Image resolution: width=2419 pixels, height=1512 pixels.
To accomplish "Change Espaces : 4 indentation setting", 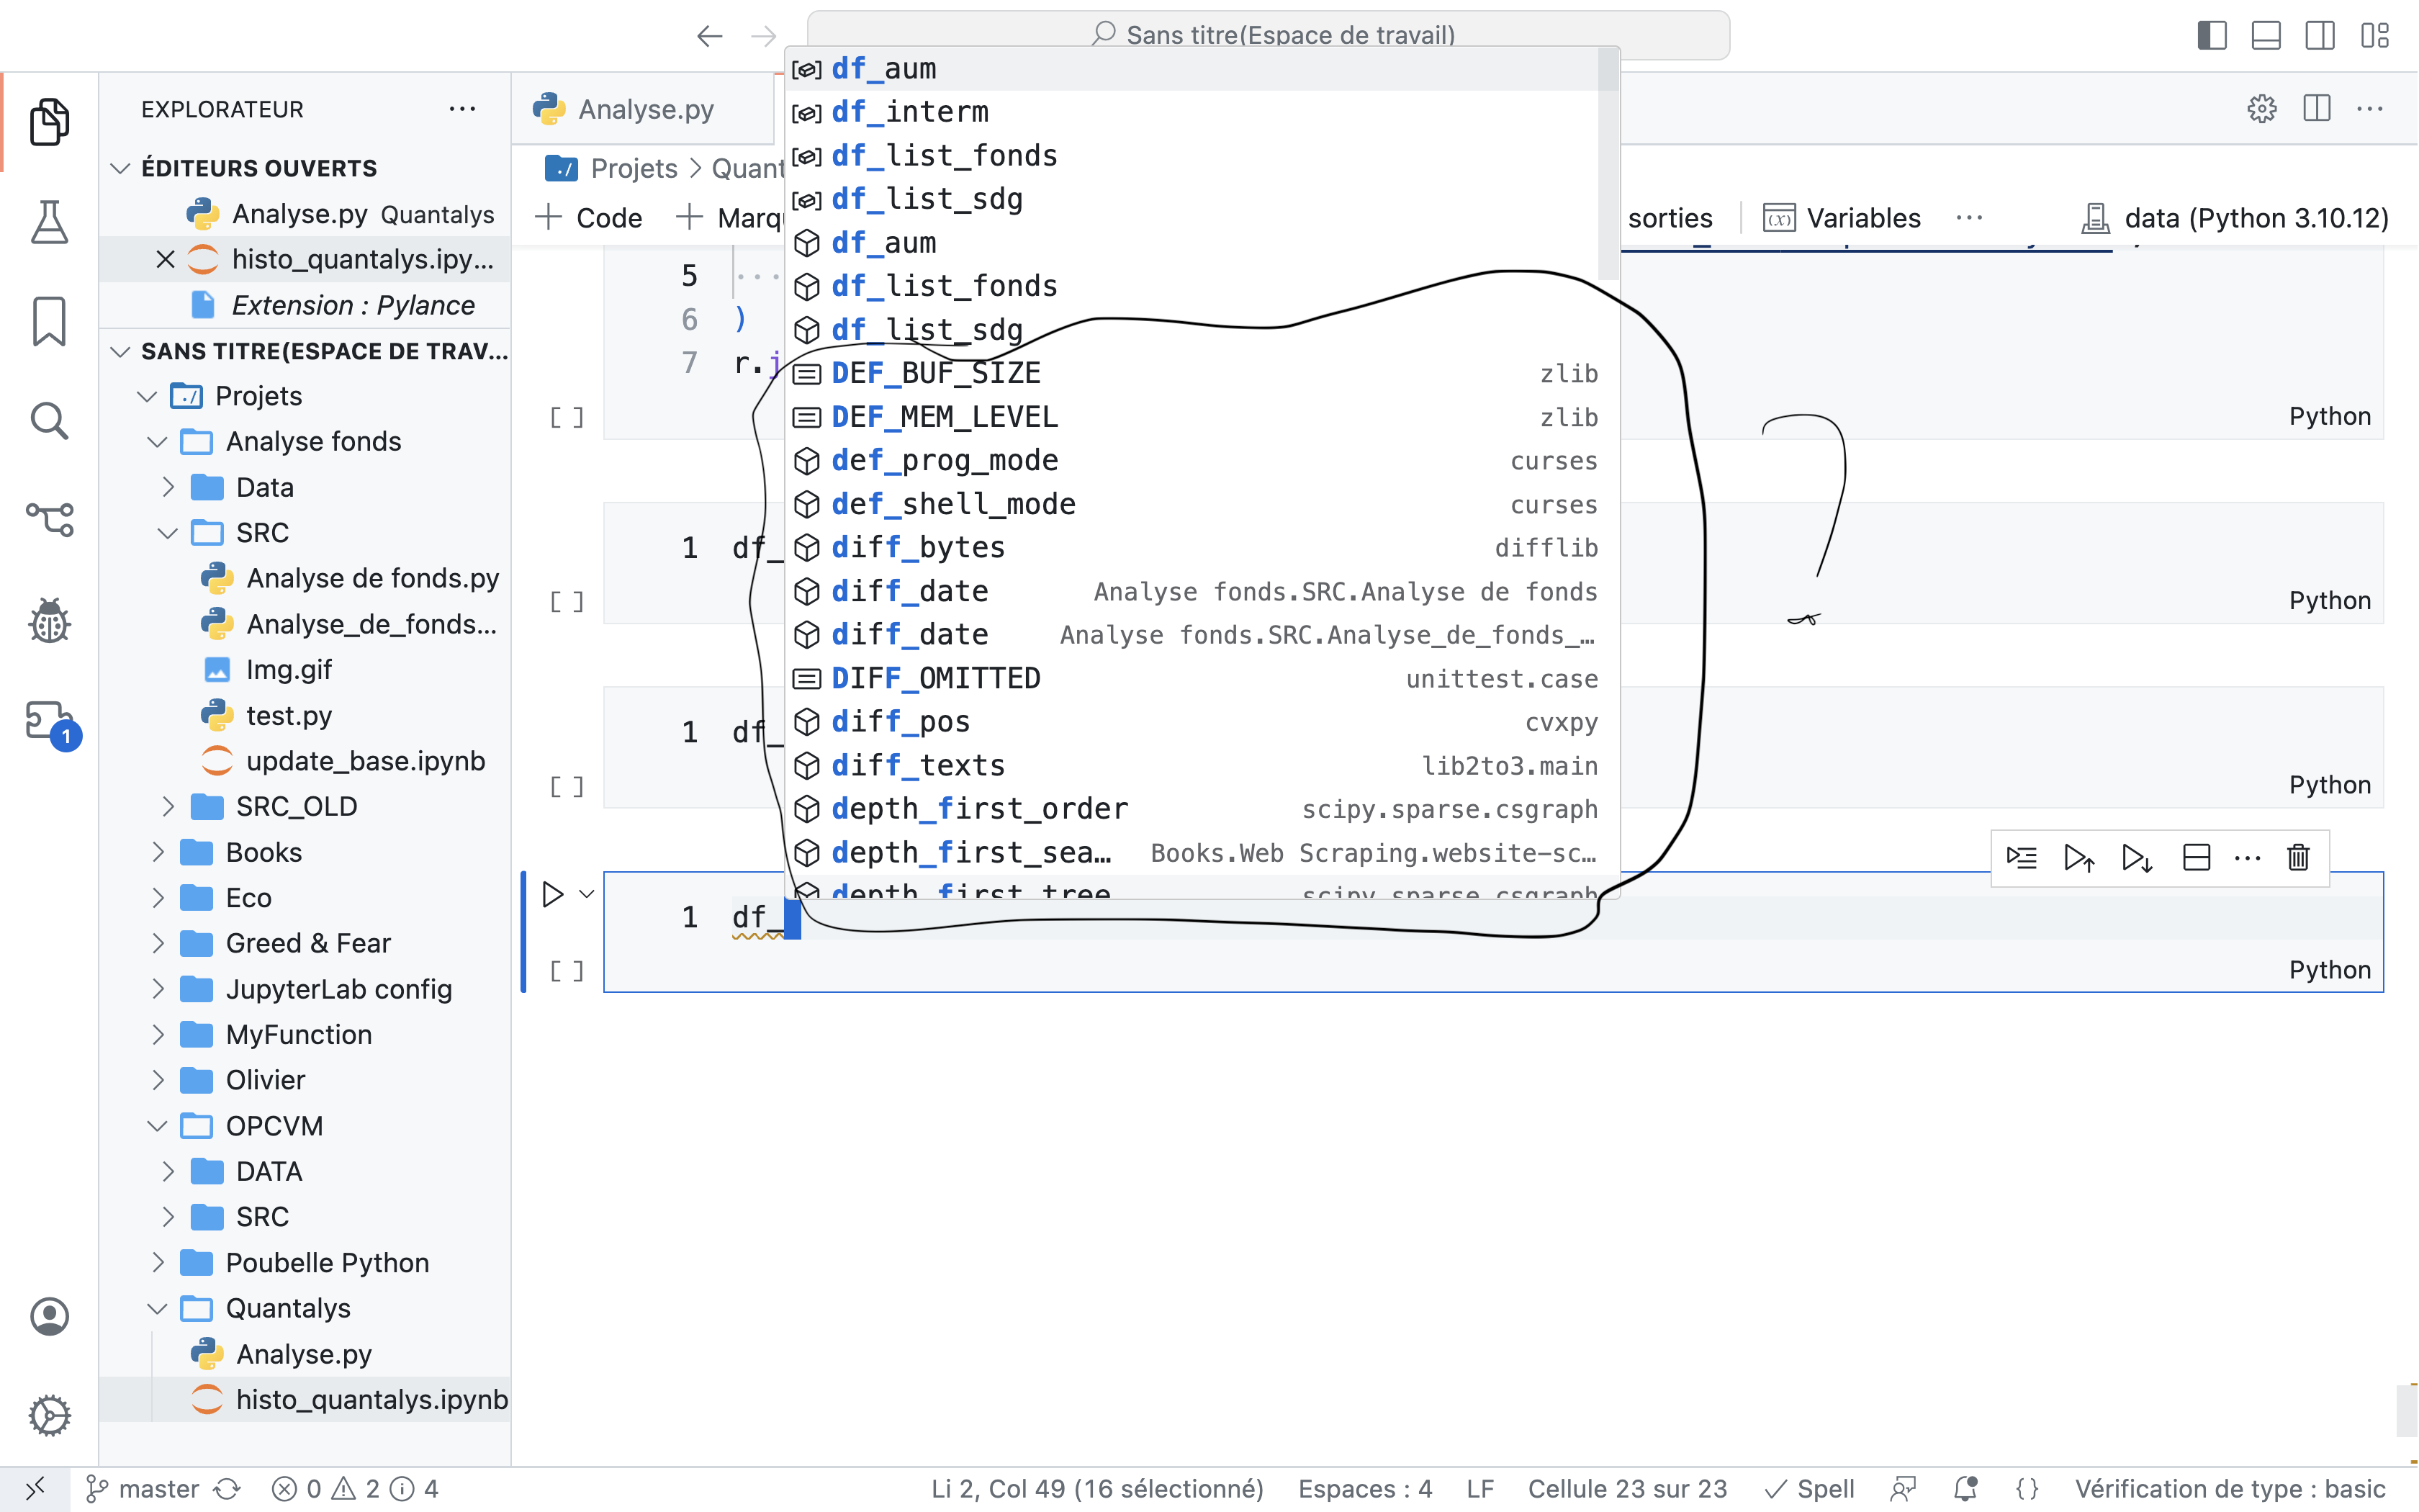I will [x=1364, y=1489].
